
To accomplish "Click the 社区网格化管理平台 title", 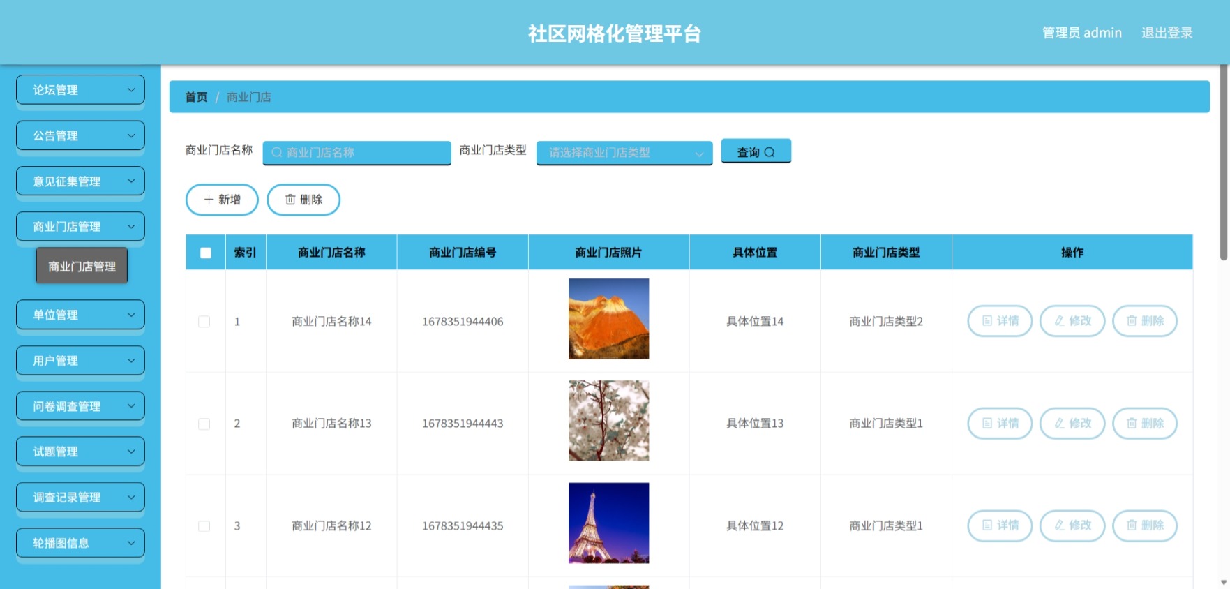I will pos(615,33).
